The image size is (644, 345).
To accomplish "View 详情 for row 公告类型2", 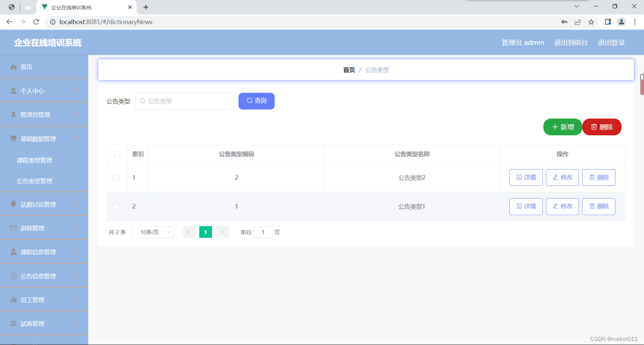I will pos(526,178).
